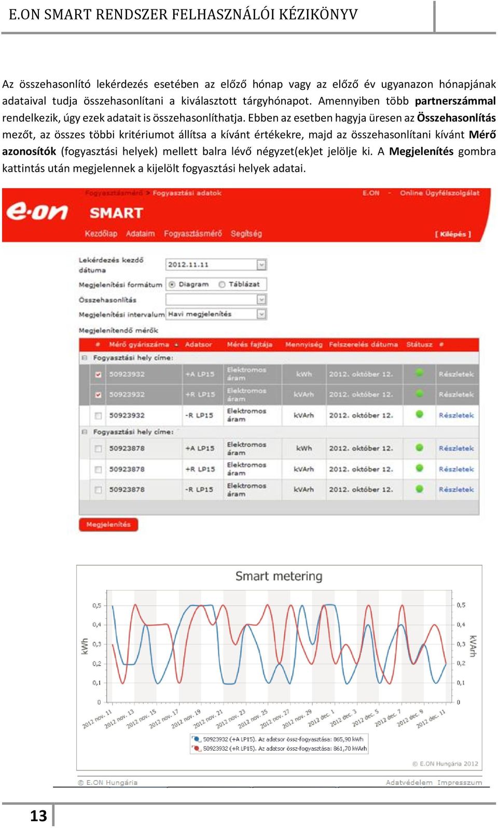The width and height of the screenshot is (498, 828).
Task: Check the box for meter 50923878 +A LP15
Action: pyautogui.click(x=98, y=449)
